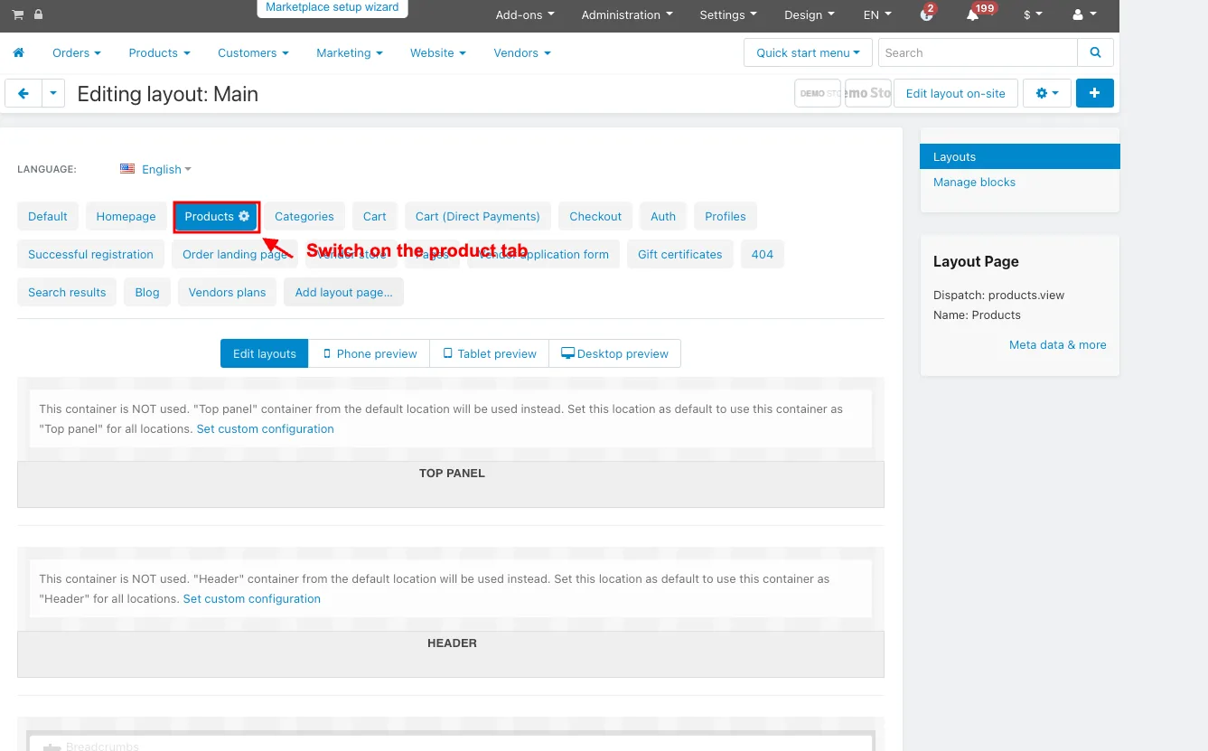Switch to Phone preview mode
1208x751 pixels.
coord(370,353)
